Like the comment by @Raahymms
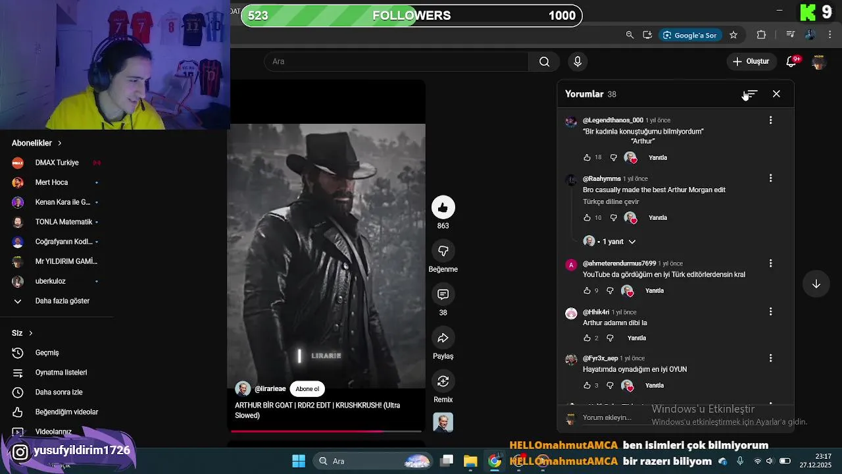This screenshot has width=842, height=474. tap(587, 217)
